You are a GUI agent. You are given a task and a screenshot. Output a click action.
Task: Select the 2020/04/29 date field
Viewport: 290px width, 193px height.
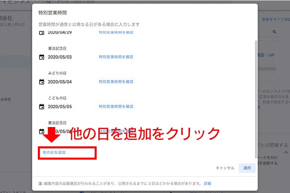pyautogui.click(x=60, y=33)
